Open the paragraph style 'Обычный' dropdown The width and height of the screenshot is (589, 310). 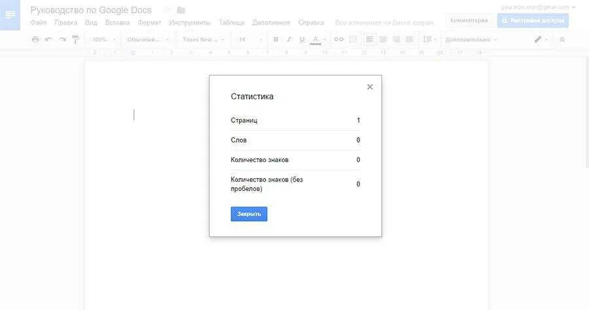[148, 39]
